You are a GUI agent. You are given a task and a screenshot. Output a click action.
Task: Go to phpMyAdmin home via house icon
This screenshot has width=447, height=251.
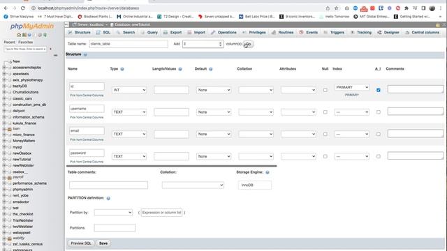click(x=19, y=35)
